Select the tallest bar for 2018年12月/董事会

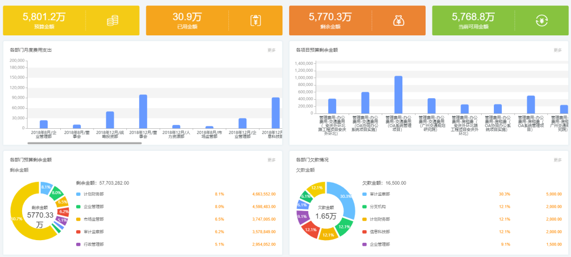(x=143, y=111)
